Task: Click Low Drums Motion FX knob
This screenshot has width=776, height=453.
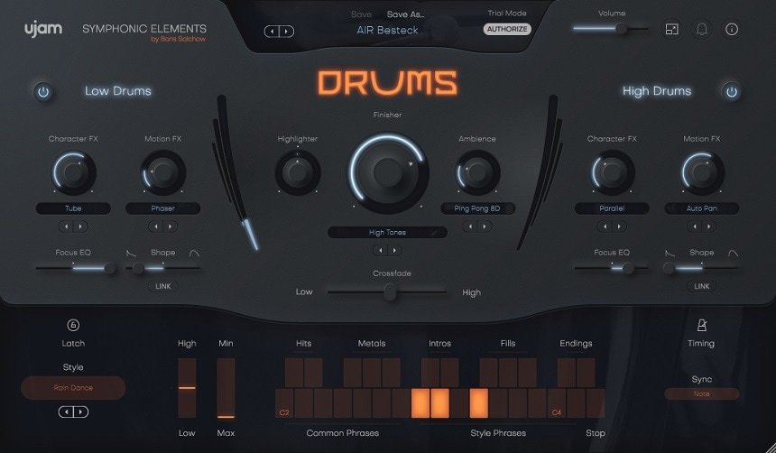Action: 162,172
